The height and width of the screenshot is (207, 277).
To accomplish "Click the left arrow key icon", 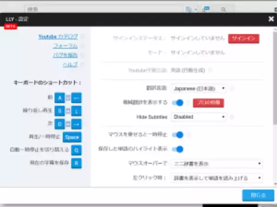I will click(x=77, y=98).
